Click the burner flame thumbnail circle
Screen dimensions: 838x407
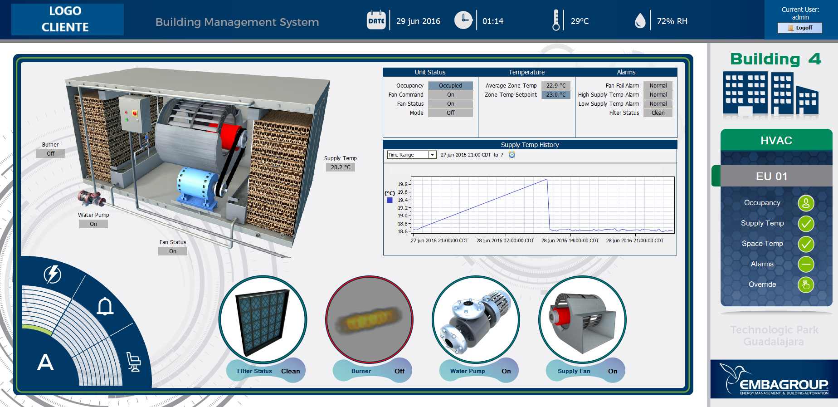369,320
